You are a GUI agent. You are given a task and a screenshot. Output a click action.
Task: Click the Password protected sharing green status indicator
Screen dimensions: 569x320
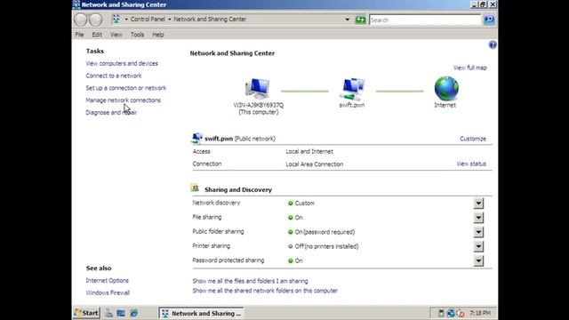(x=291, y=260)
